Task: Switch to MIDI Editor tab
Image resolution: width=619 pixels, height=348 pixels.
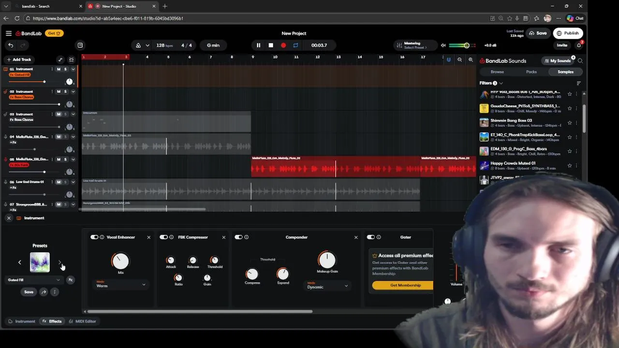Action: click(82, 321)
